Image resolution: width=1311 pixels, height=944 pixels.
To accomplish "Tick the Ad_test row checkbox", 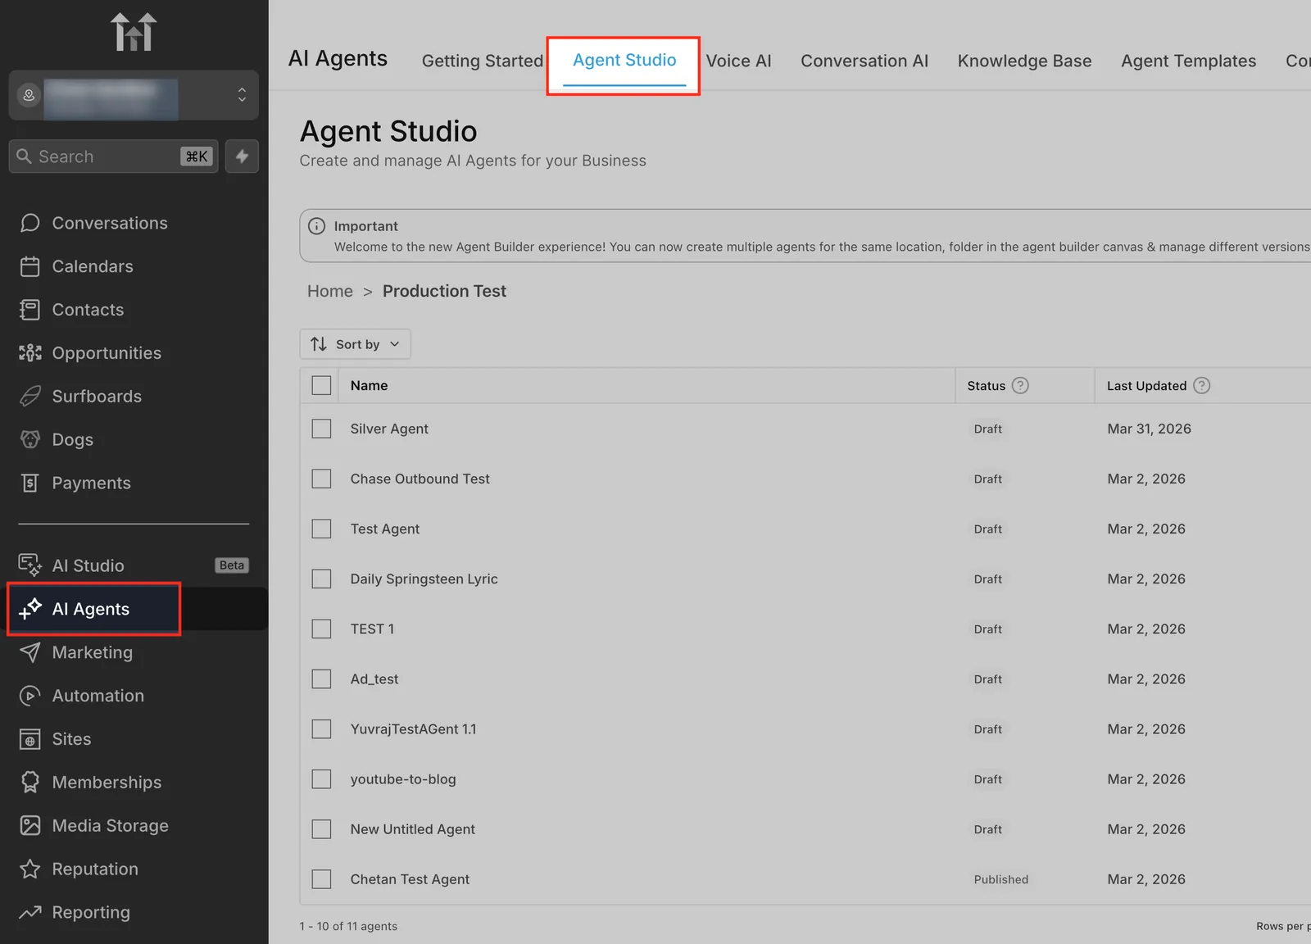I will pyautogui.click(x=321, y=678).
